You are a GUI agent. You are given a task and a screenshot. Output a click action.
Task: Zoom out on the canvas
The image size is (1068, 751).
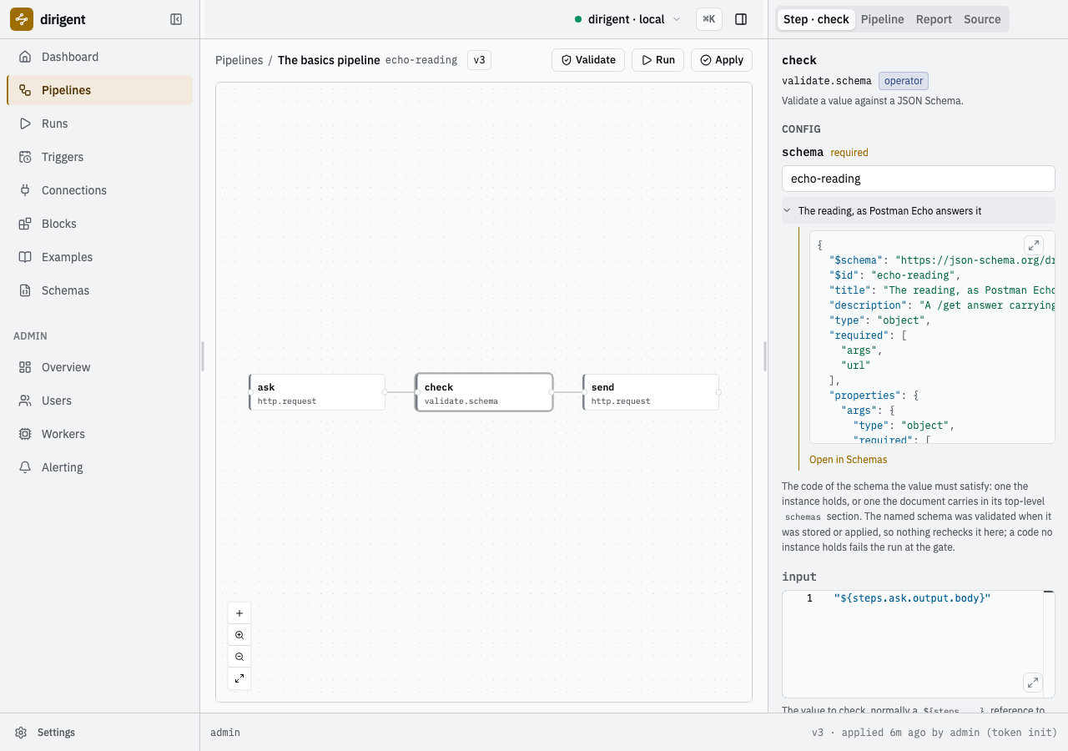tap(239, 657)
